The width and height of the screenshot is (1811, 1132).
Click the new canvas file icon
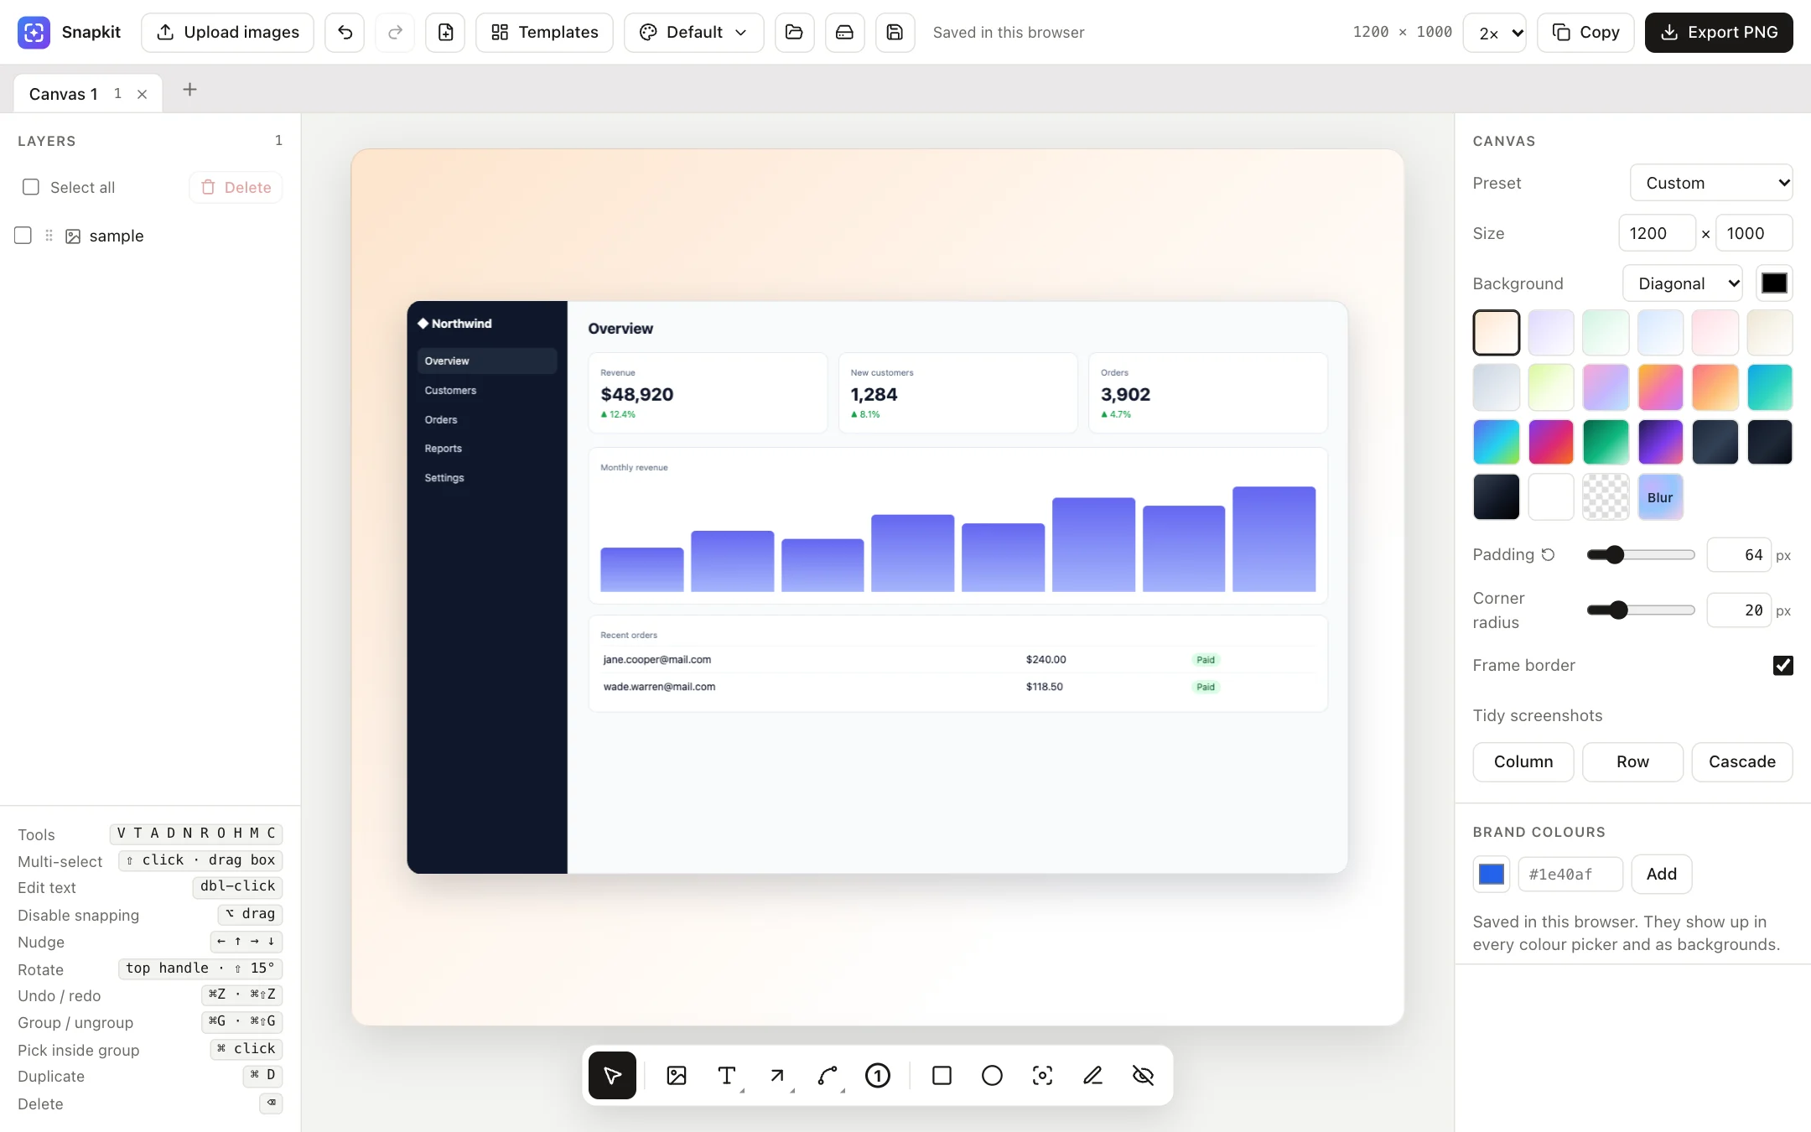click(445, 32)
